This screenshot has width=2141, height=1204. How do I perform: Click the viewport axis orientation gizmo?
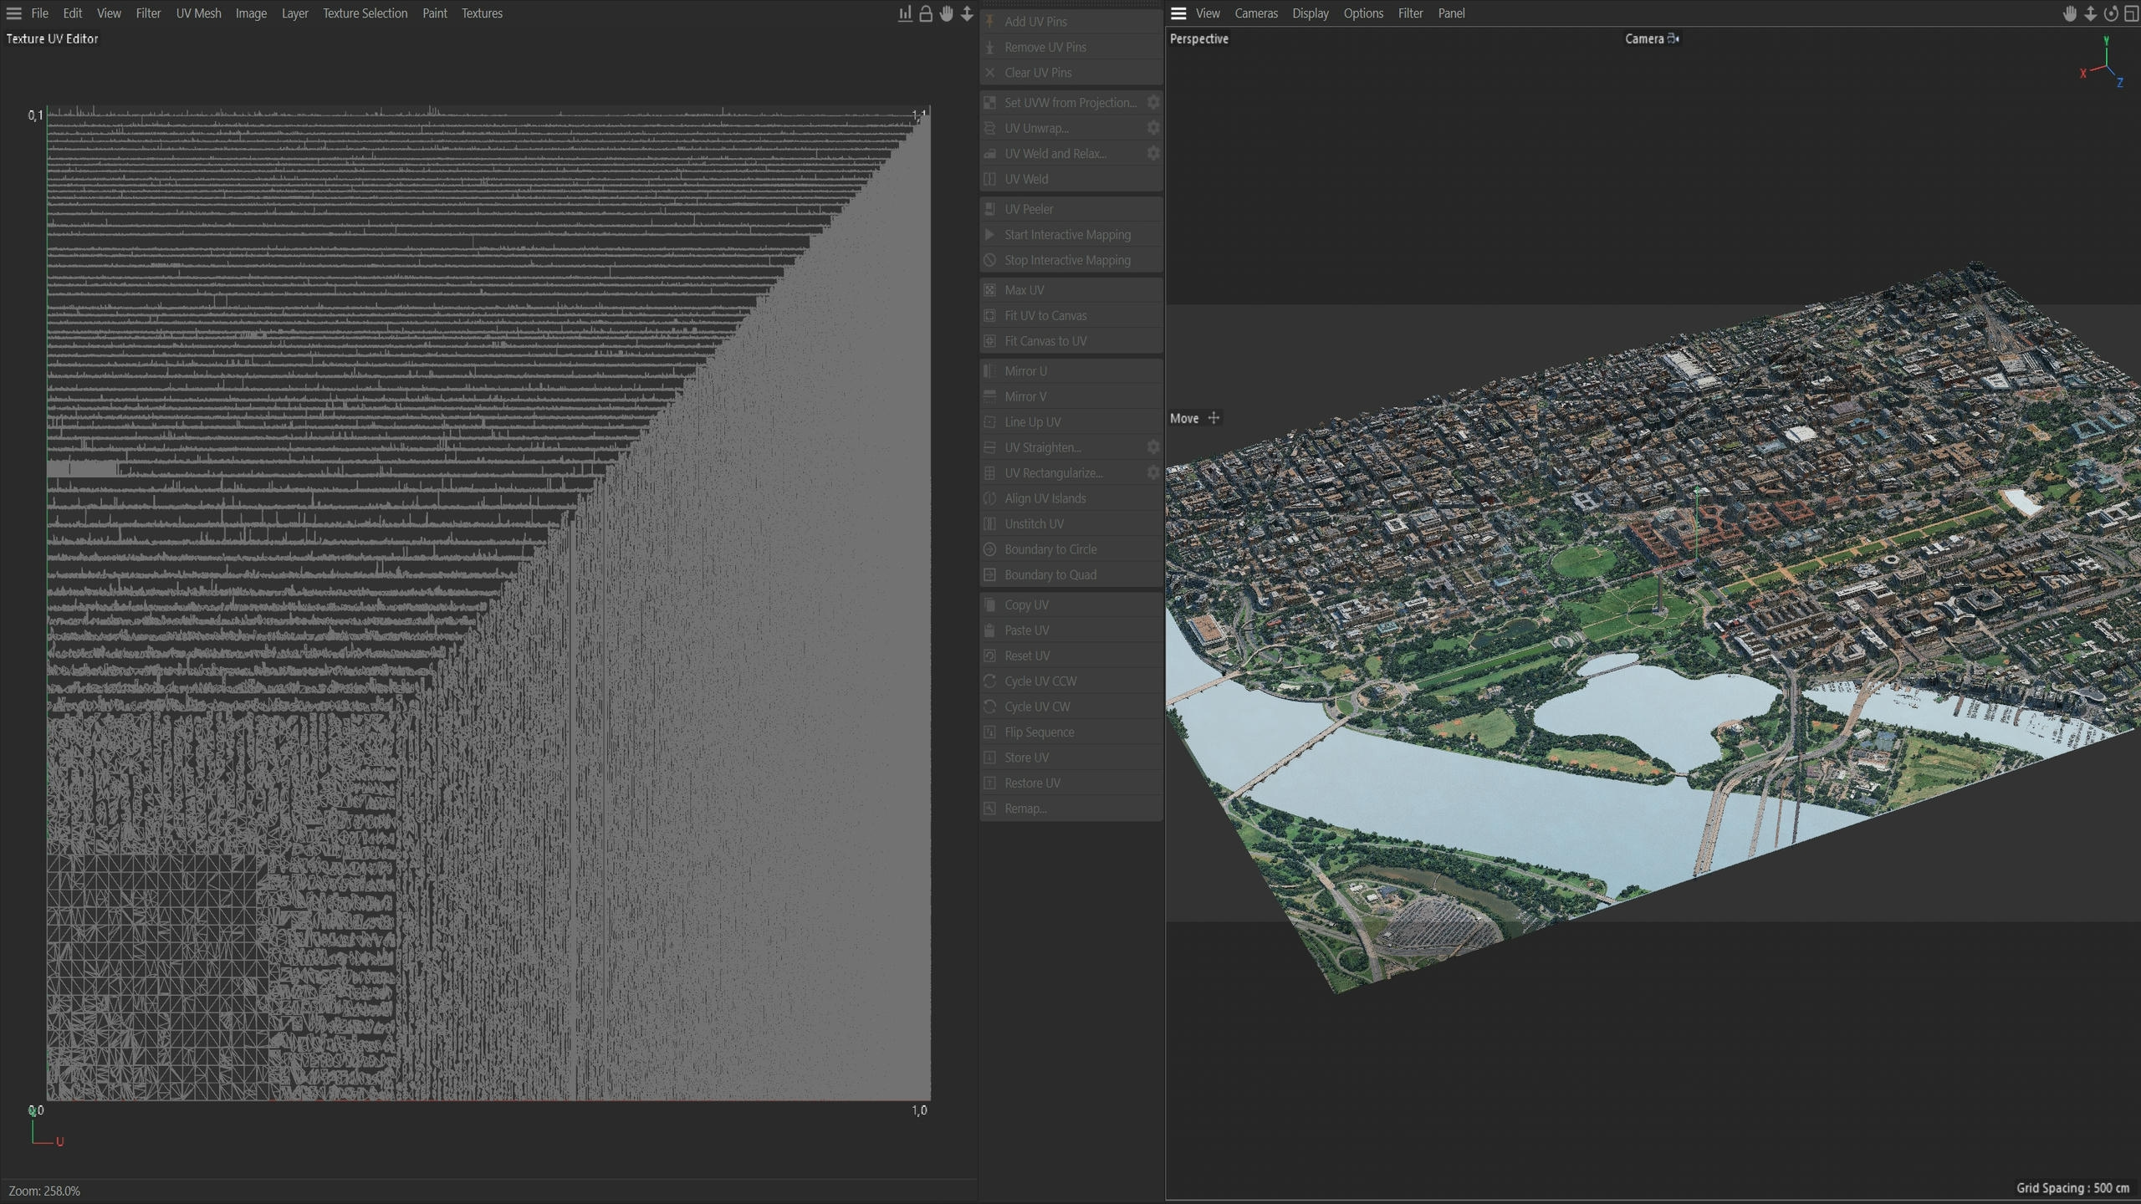tap(2104, 63)
